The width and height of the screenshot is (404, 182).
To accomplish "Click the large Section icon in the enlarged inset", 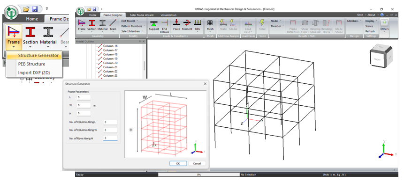I will pos(30,32).
